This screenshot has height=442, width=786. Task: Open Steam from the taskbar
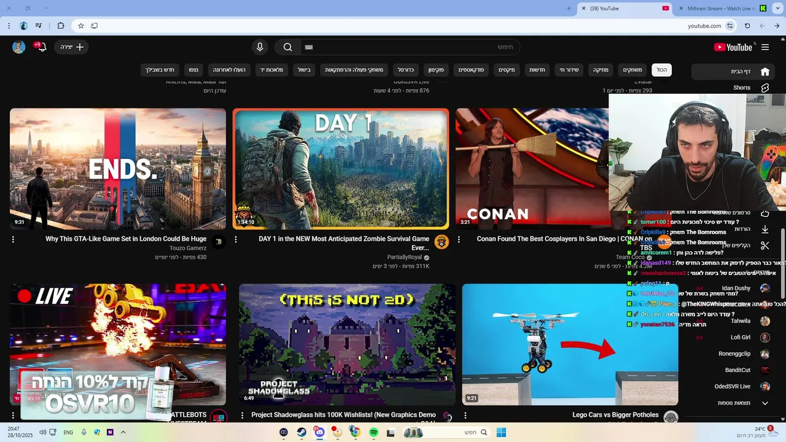click(x=302, y=432)
